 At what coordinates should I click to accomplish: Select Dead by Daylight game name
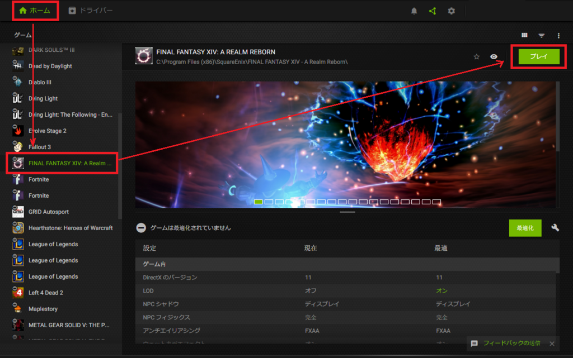[50, 66]
